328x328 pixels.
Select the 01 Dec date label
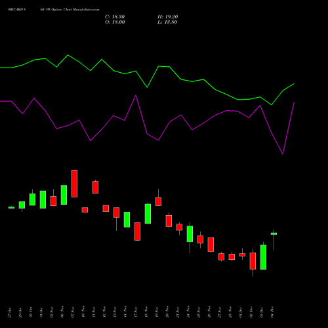241,312
